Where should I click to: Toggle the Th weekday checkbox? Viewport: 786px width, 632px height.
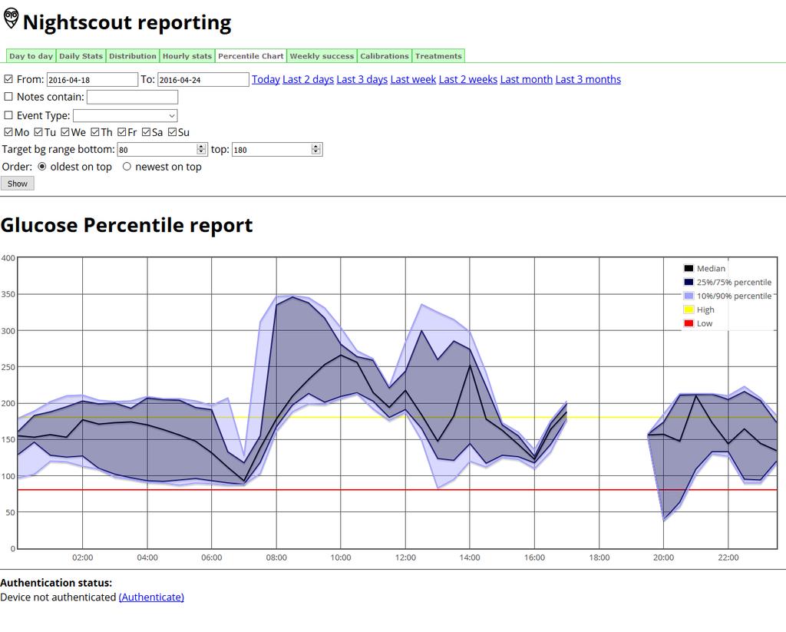point(95,132)
